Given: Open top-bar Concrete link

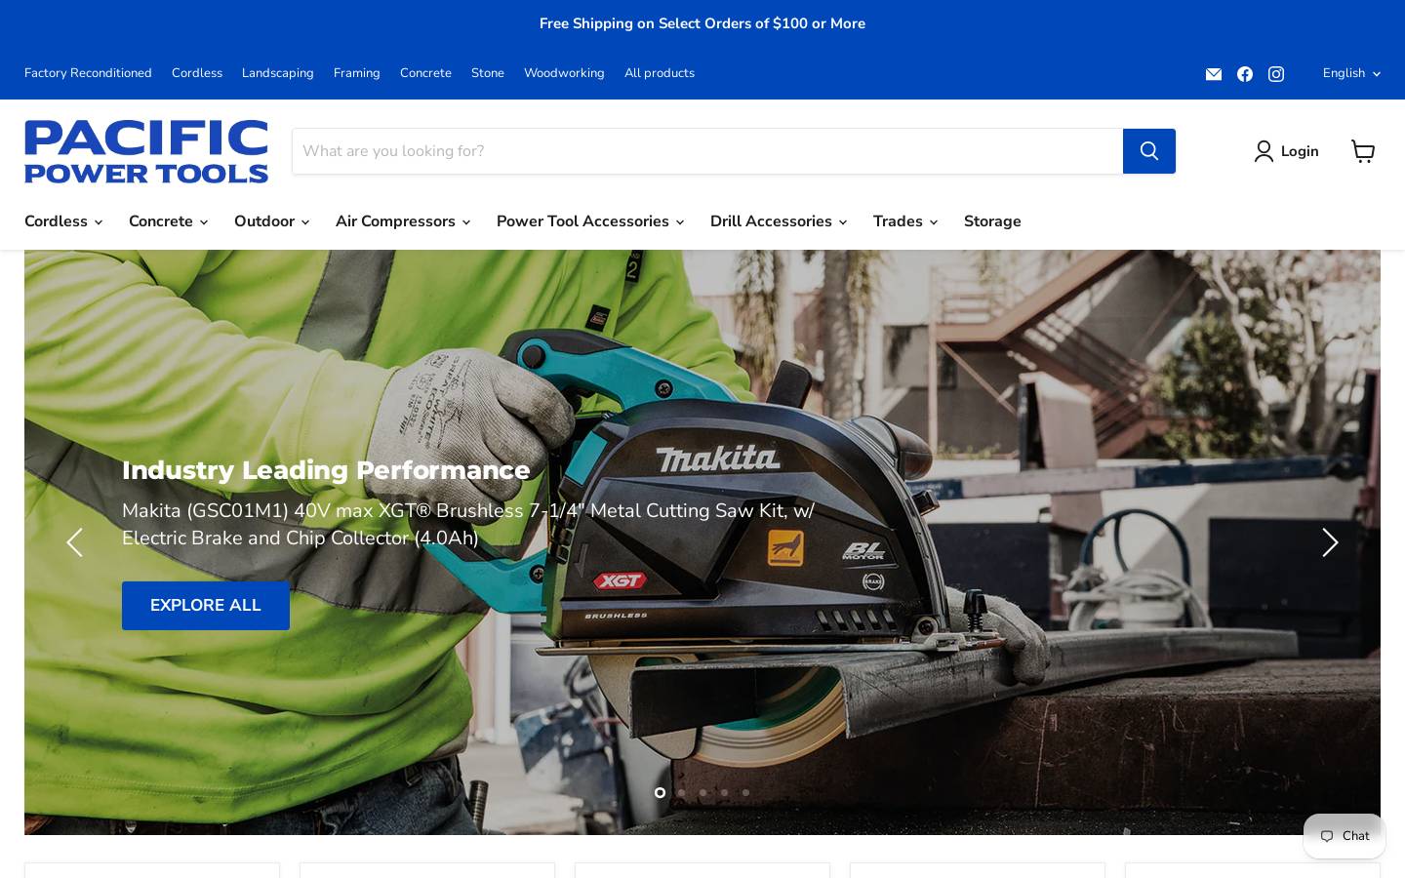Looking at the screenshot, I should 425,73.
